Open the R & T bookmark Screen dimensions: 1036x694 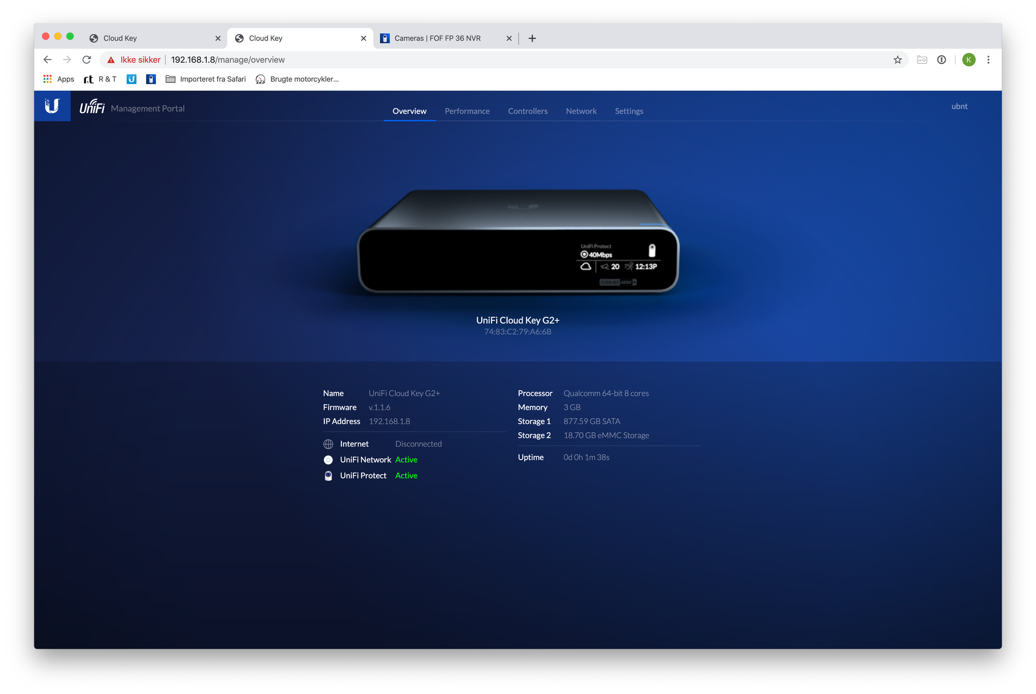pyautogui.click(x=100, y=79)
